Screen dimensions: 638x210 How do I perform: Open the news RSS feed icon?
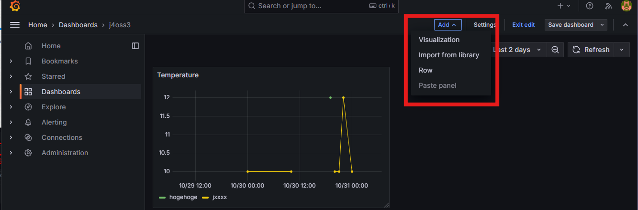608,6
